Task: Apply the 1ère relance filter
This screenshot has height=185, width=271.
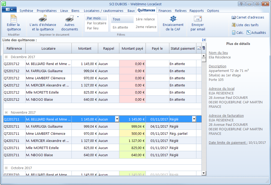Action: point(145,19)
